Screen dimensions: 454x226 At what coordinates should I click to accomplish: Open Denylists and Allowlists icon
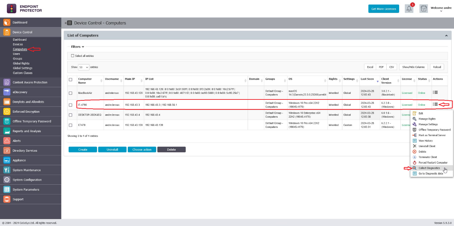pos(7,102)
